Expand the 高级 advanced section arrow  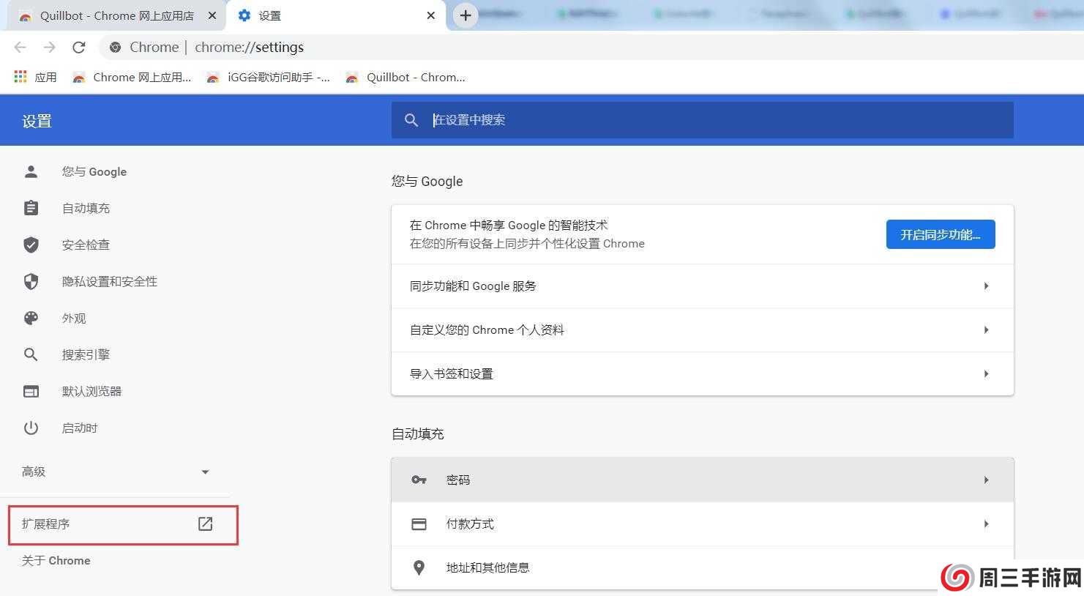pyautogui.click(x=205, y=472)
